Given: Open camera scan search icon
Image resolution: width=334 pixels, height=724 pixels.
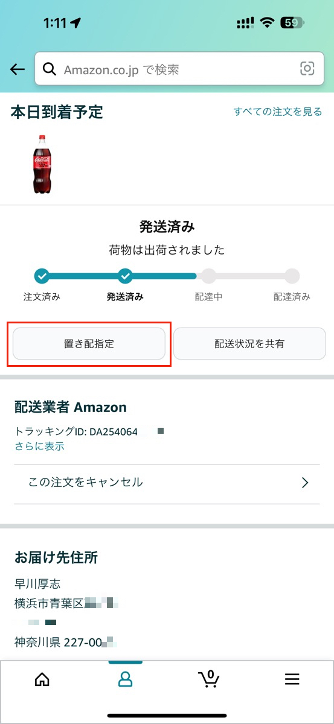Looking at the screenshot, I should [307, 69].
